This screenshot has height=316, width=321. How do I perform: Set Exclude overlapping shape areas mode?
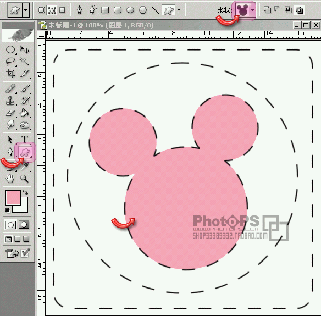[x=299, y=10]
